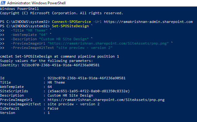Click the Identity GUID input value

61,65
